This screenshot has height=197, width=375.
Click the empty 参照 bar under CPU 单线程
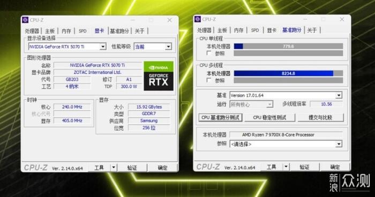[x=288, y=53]
